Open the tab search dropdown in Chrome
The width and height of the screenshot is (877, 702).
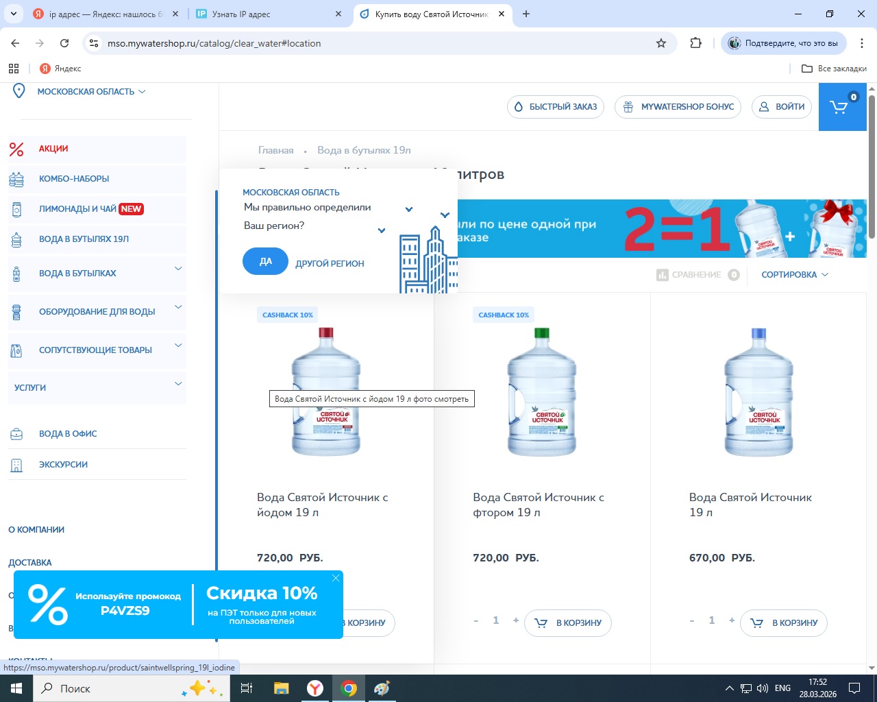14,14
